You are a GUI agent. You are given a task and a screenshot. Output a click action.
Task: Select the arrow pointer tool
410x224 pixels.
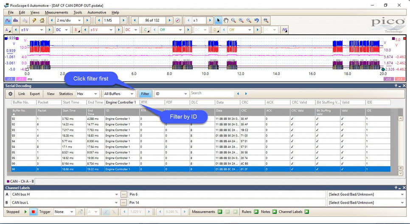point(218,20)
